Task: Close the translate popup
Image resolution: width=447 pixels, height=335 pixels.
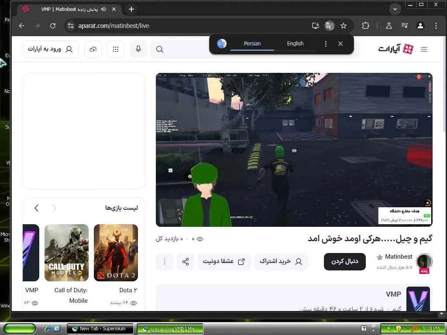Action: pos(340,44)
